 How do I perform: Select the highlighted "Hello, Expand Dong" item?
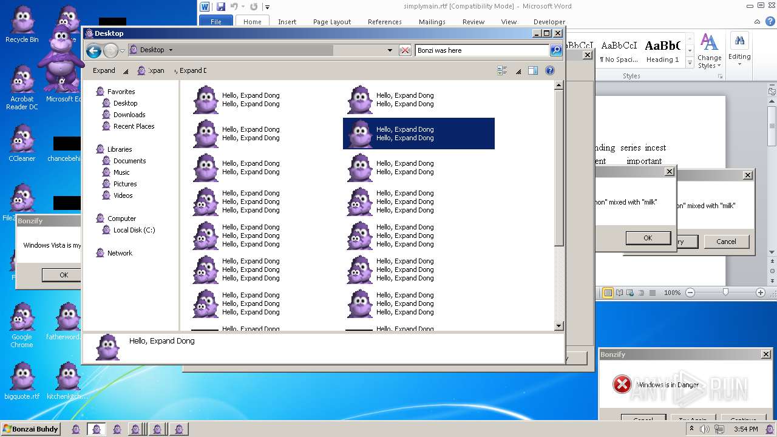(419, 134)
